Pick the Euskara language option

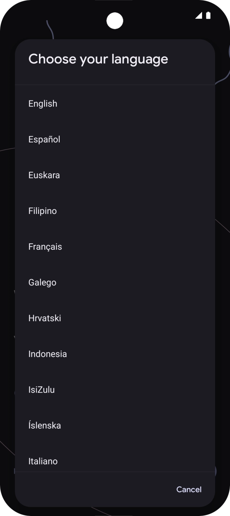click(44, 175)
